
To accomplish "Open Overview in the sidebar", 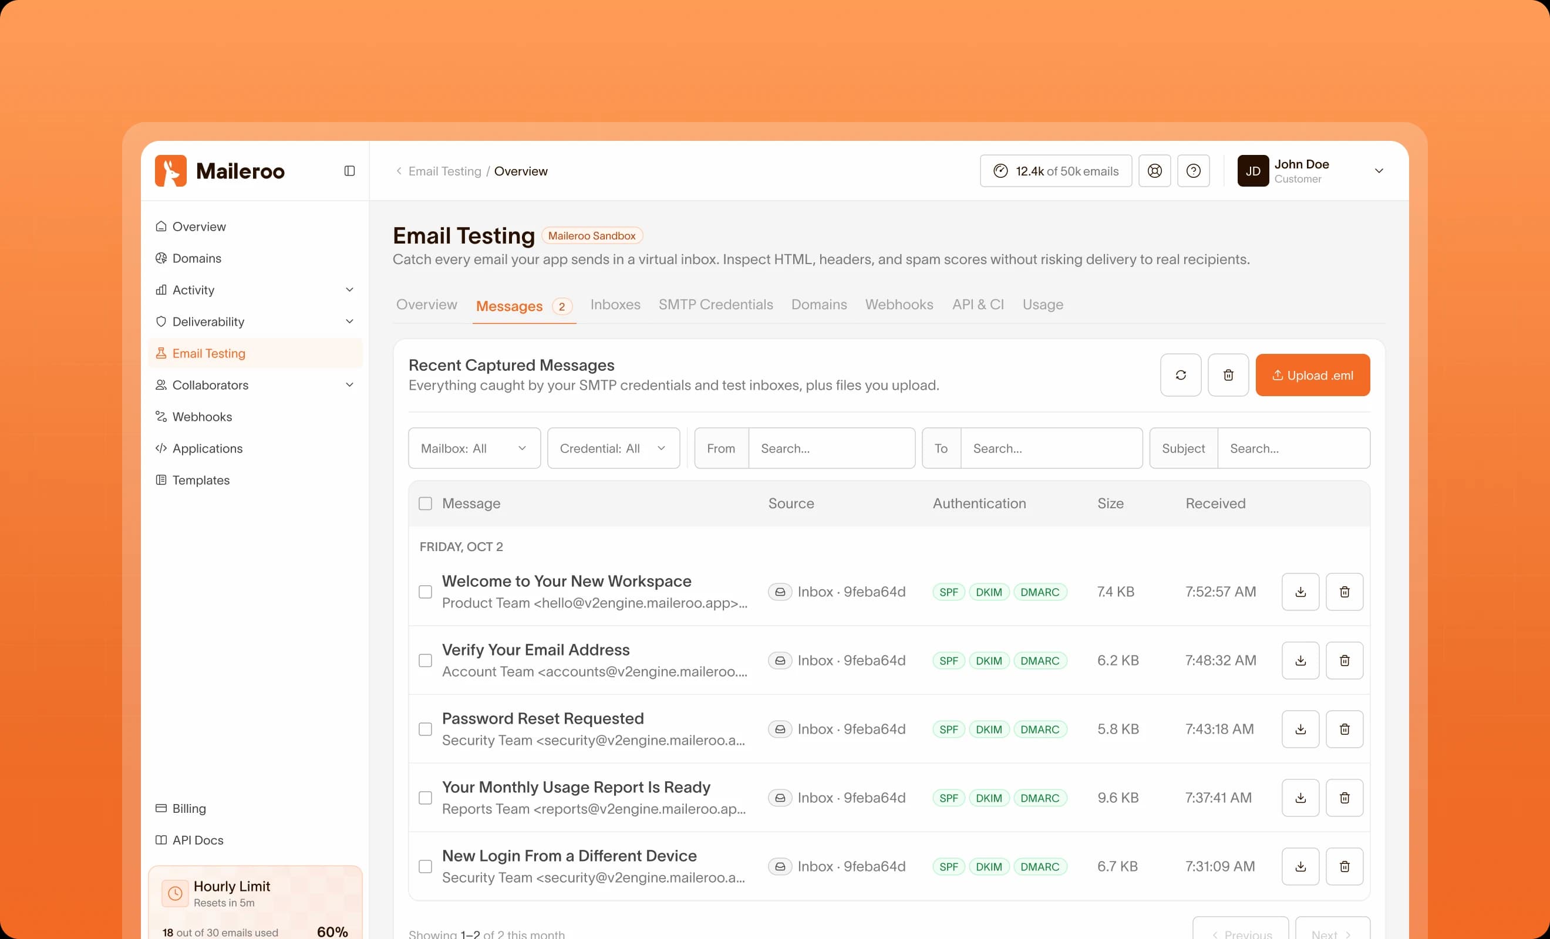I will 255,227.
